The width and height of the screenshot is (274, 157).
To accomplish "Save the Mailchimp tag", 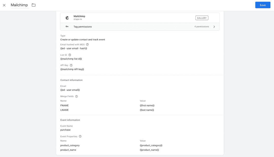I will (263, 5).
